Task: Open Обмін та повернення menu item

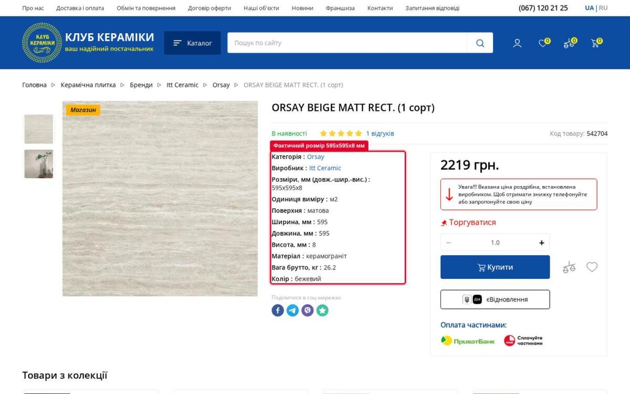Action: [146, 8]
